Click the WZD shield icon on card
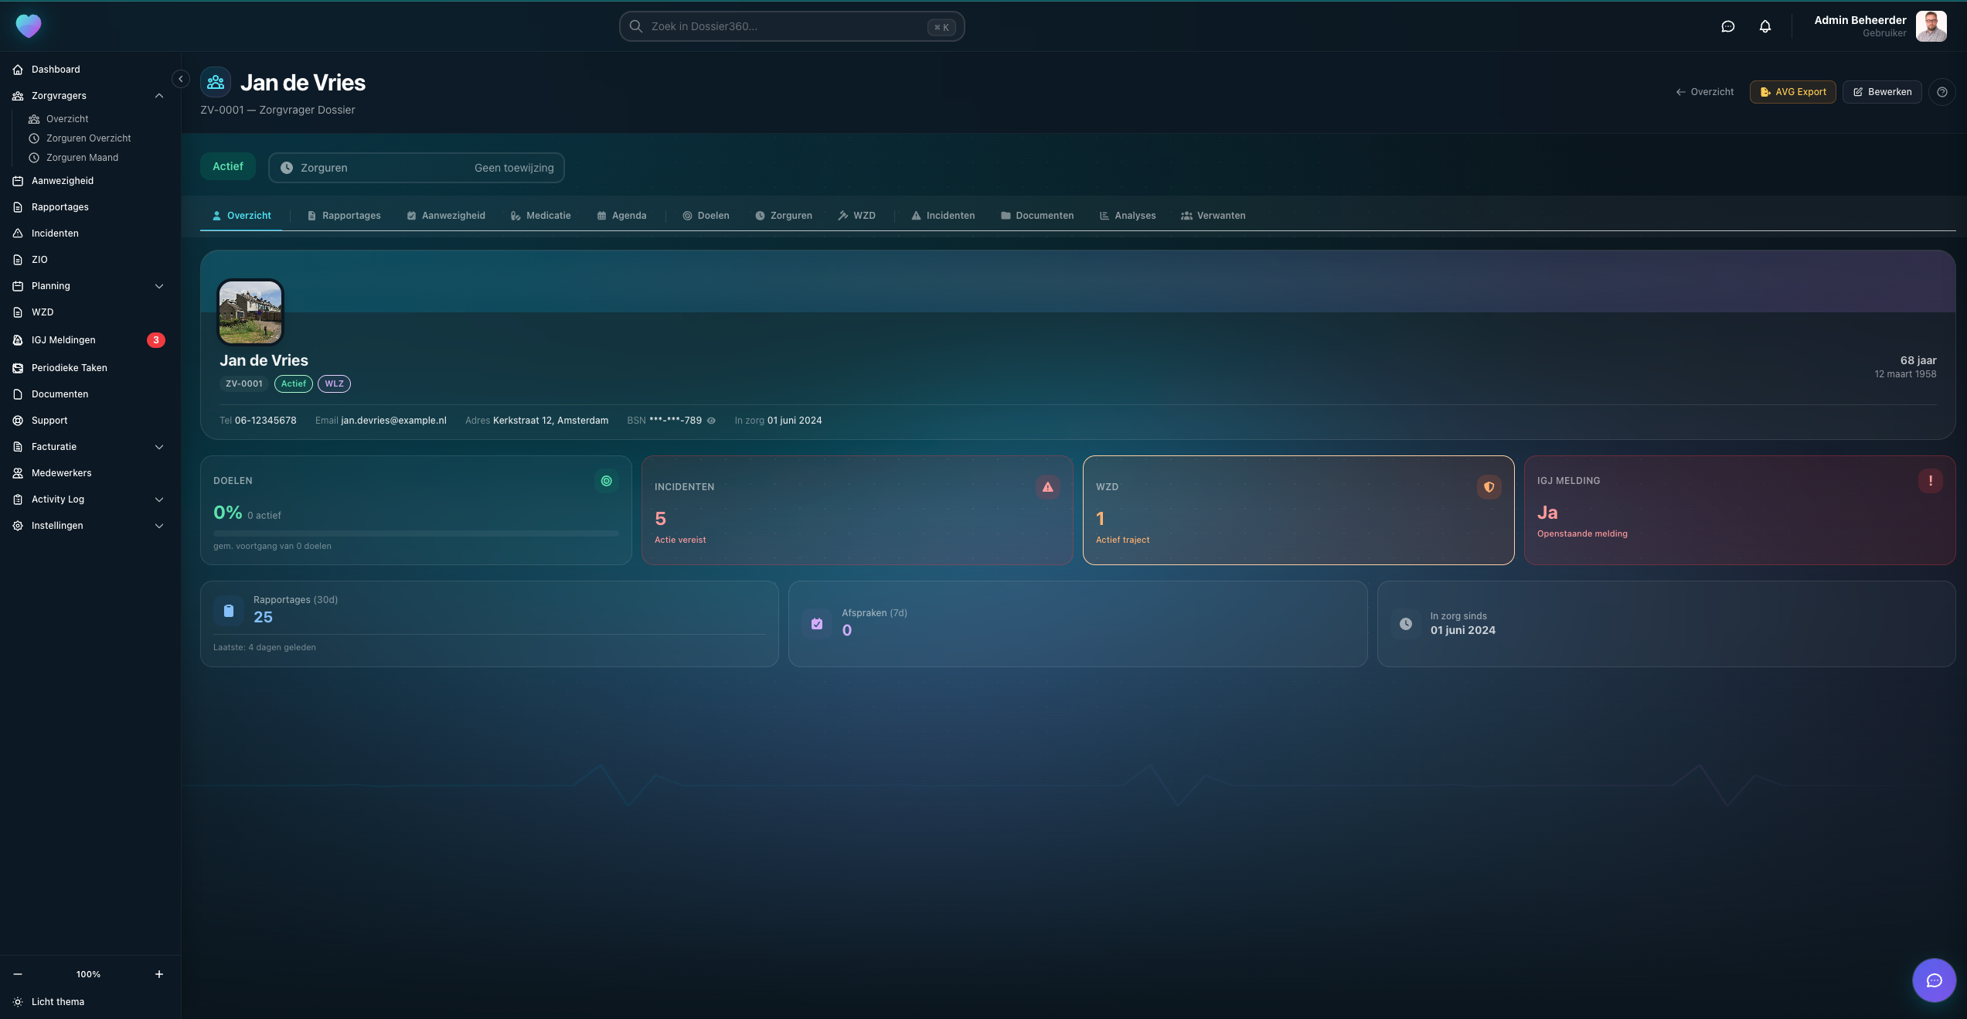Screen dimensions: 1967x1019 click(x=1489, y=487)
